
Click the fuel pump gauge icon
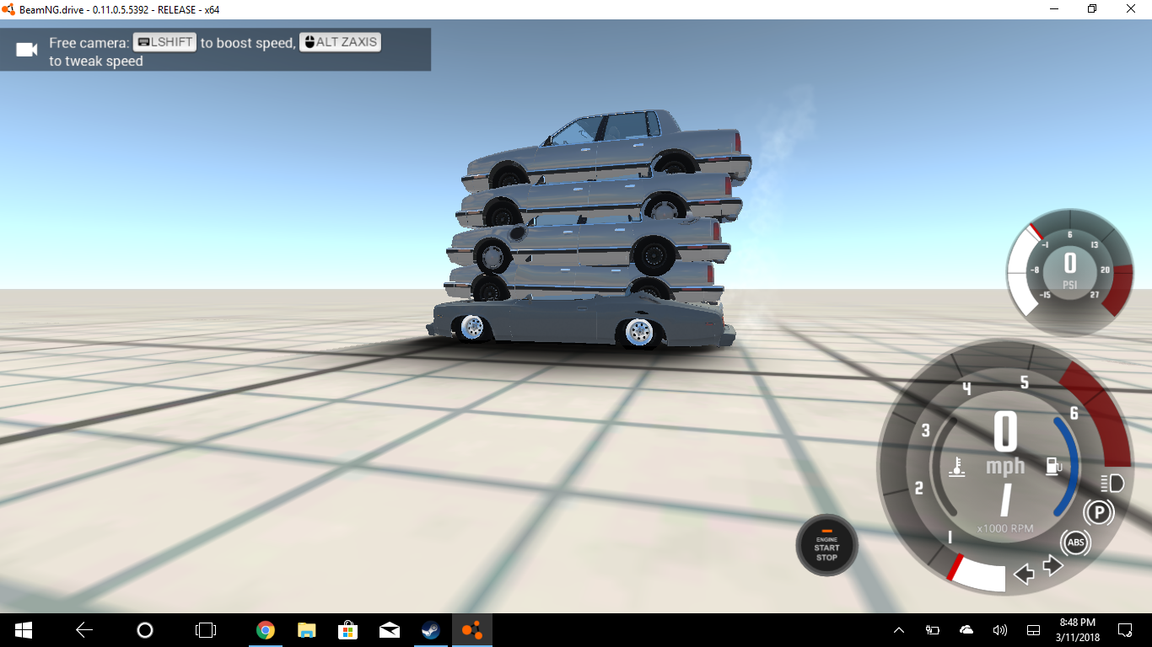pos(1052,466)
